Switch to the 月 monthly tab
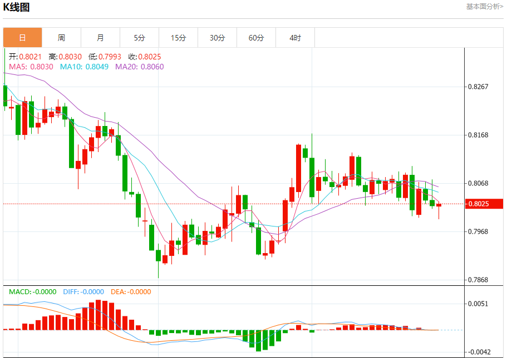 pos(101,38)
